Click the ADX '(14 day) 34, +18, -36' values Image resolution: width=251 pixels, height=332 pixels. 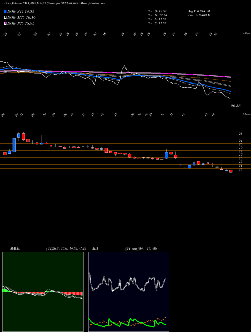141,248
